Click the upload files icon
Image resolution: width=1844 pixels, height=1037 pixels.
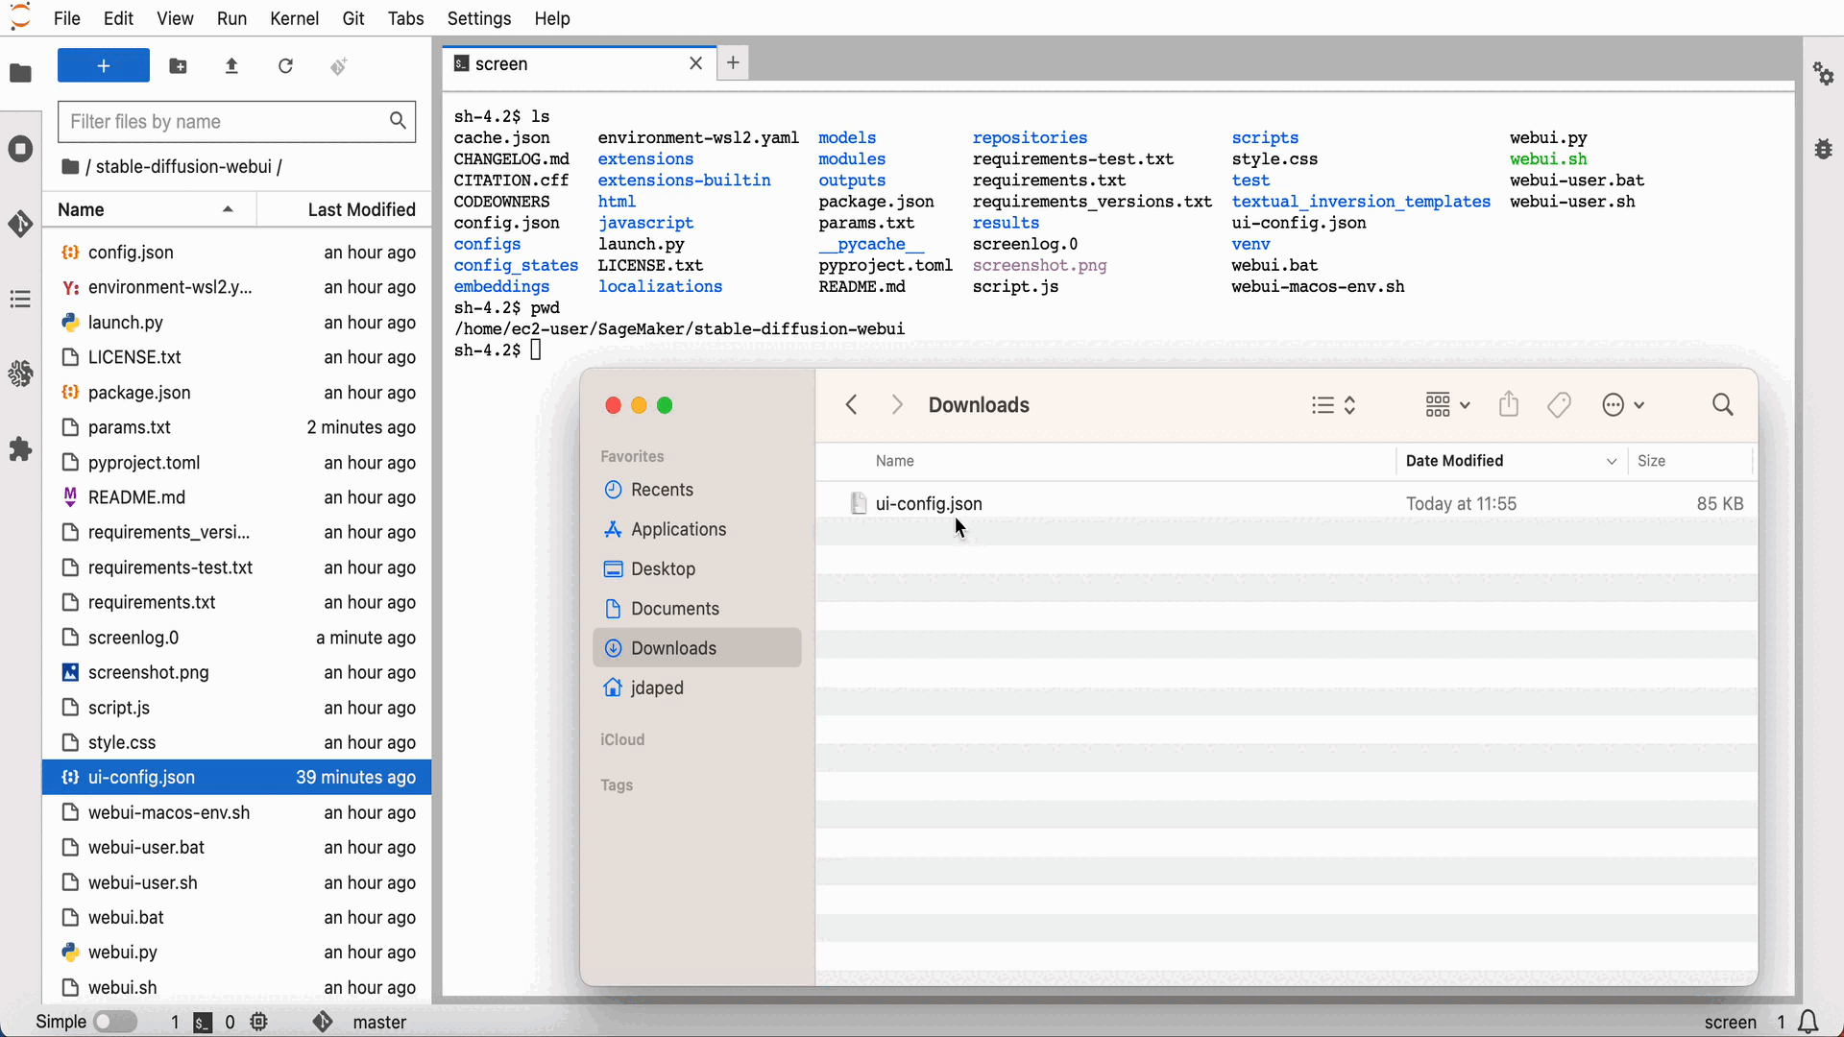click(231, 65)
